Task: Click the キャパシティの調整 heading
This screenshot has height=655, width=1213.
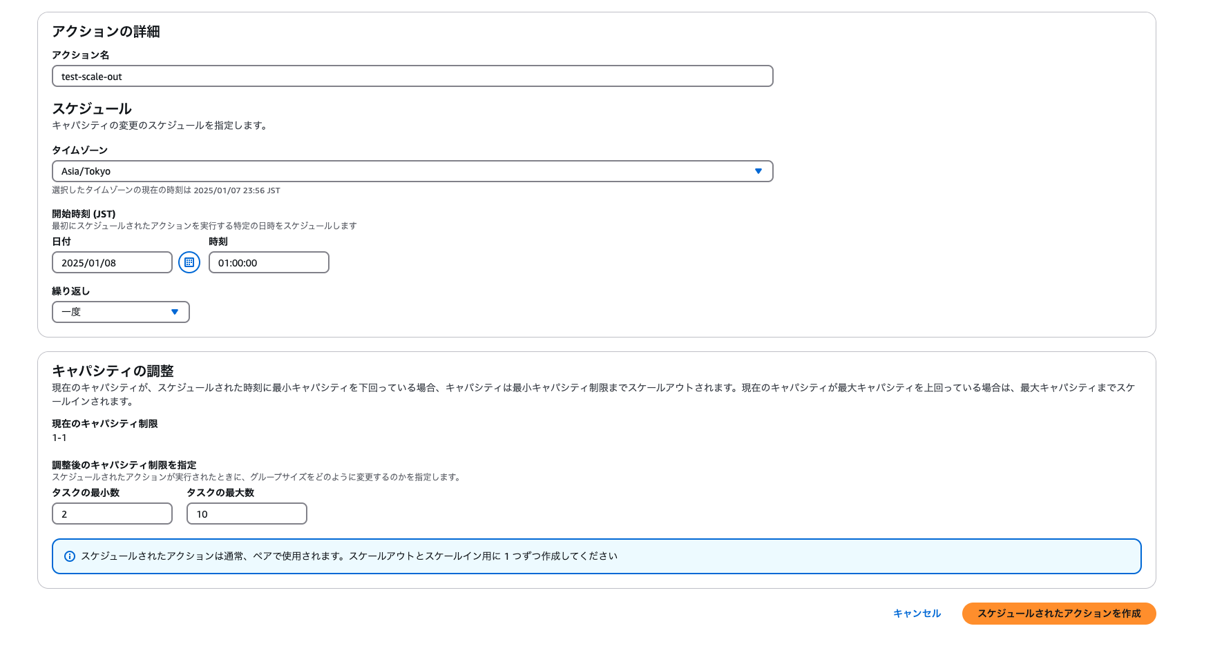Action: (113, 371)
